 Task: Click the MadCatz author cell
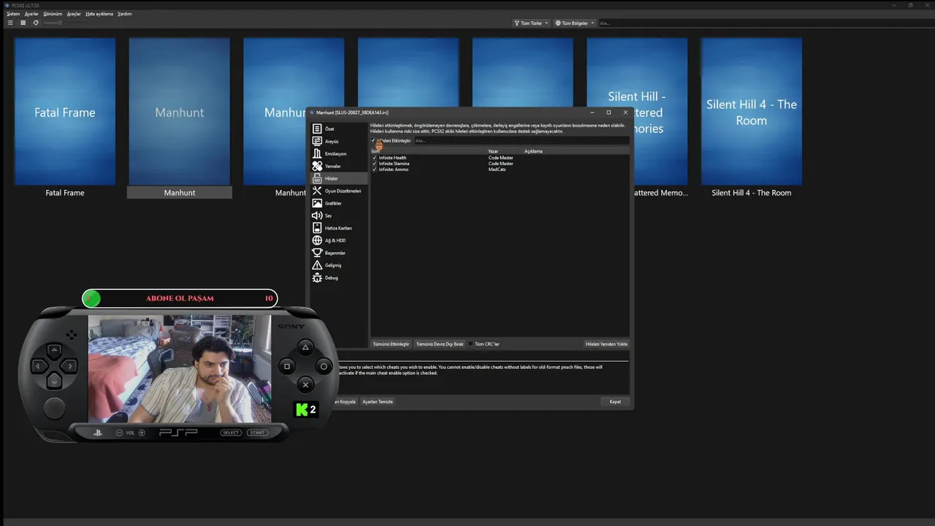(497, 169)
